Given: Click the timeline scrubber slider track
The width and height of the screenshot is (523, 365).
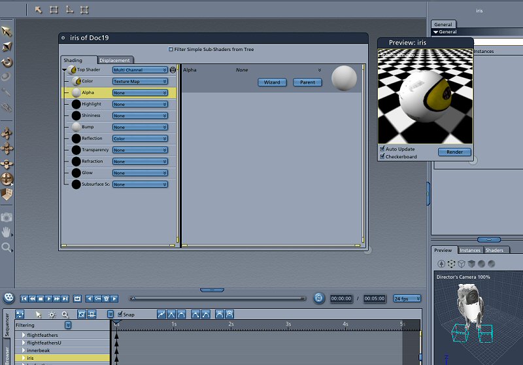Looking at the screenshot, I should (x=218, y=298).
